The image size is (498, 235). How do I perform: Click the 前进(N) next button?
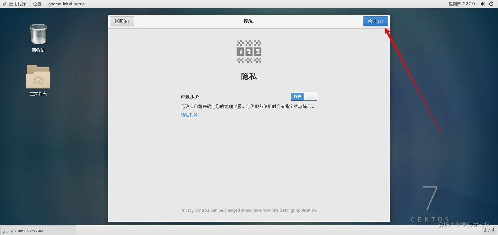tap(375, 21)
